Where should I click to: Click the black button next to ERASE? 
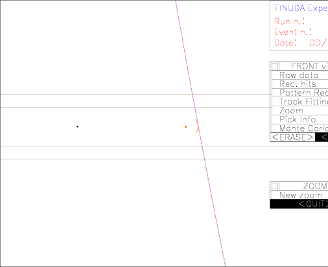click(x=322, y=137)
